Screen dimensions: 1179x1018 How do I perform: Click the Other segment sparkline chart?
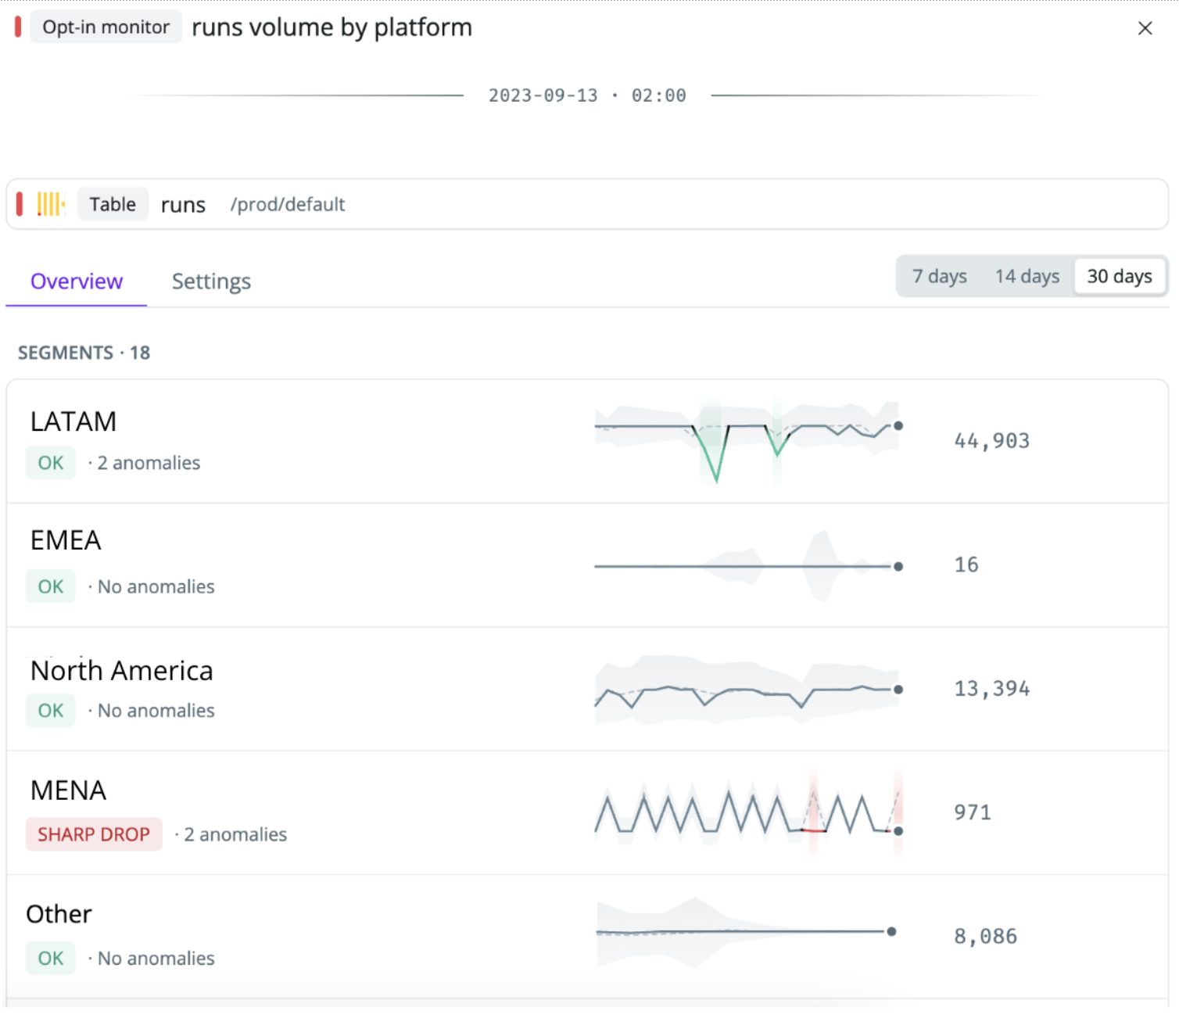click(746, 932)
